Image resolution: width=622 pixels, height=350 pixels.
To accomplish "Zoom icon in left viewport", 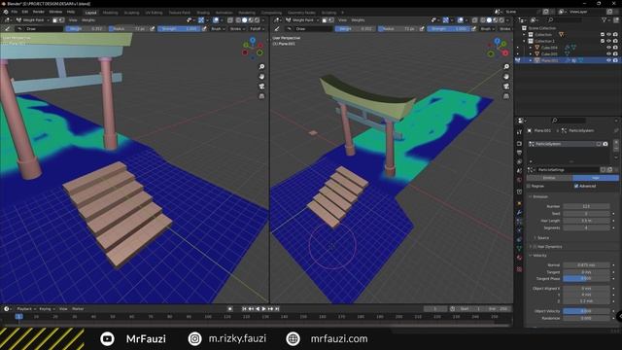I will point(261,67).
